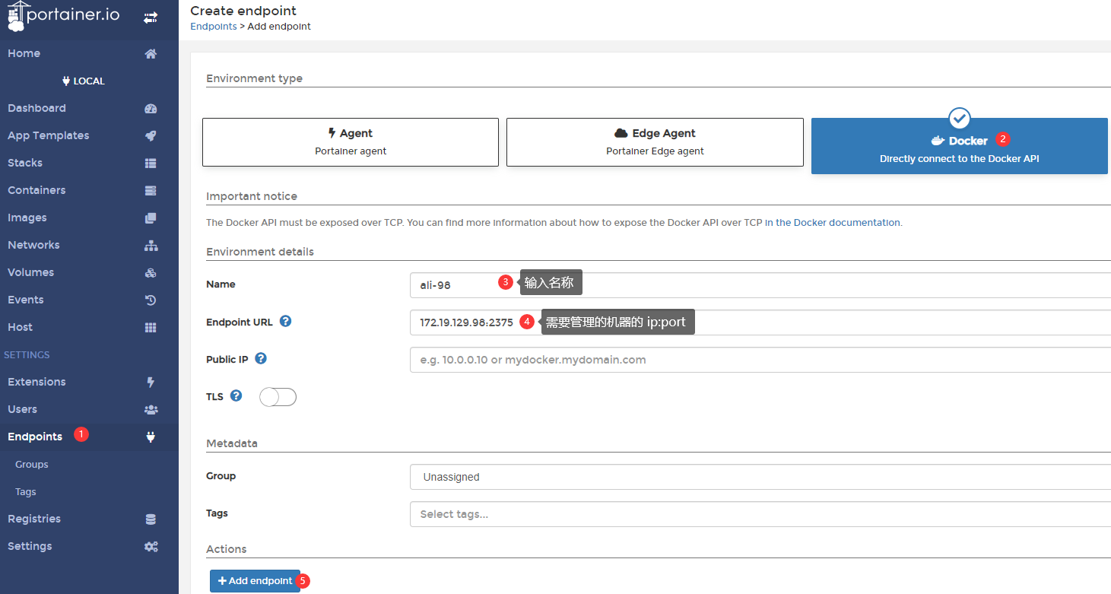This screenshot has height=594, width=1111.
Task: Open Networks in the sidebar
Action: point(89,245)
